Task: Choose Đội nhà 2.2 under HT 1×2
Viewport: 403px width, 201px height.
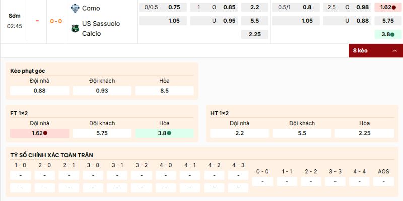Action: [x=239, y=133]
